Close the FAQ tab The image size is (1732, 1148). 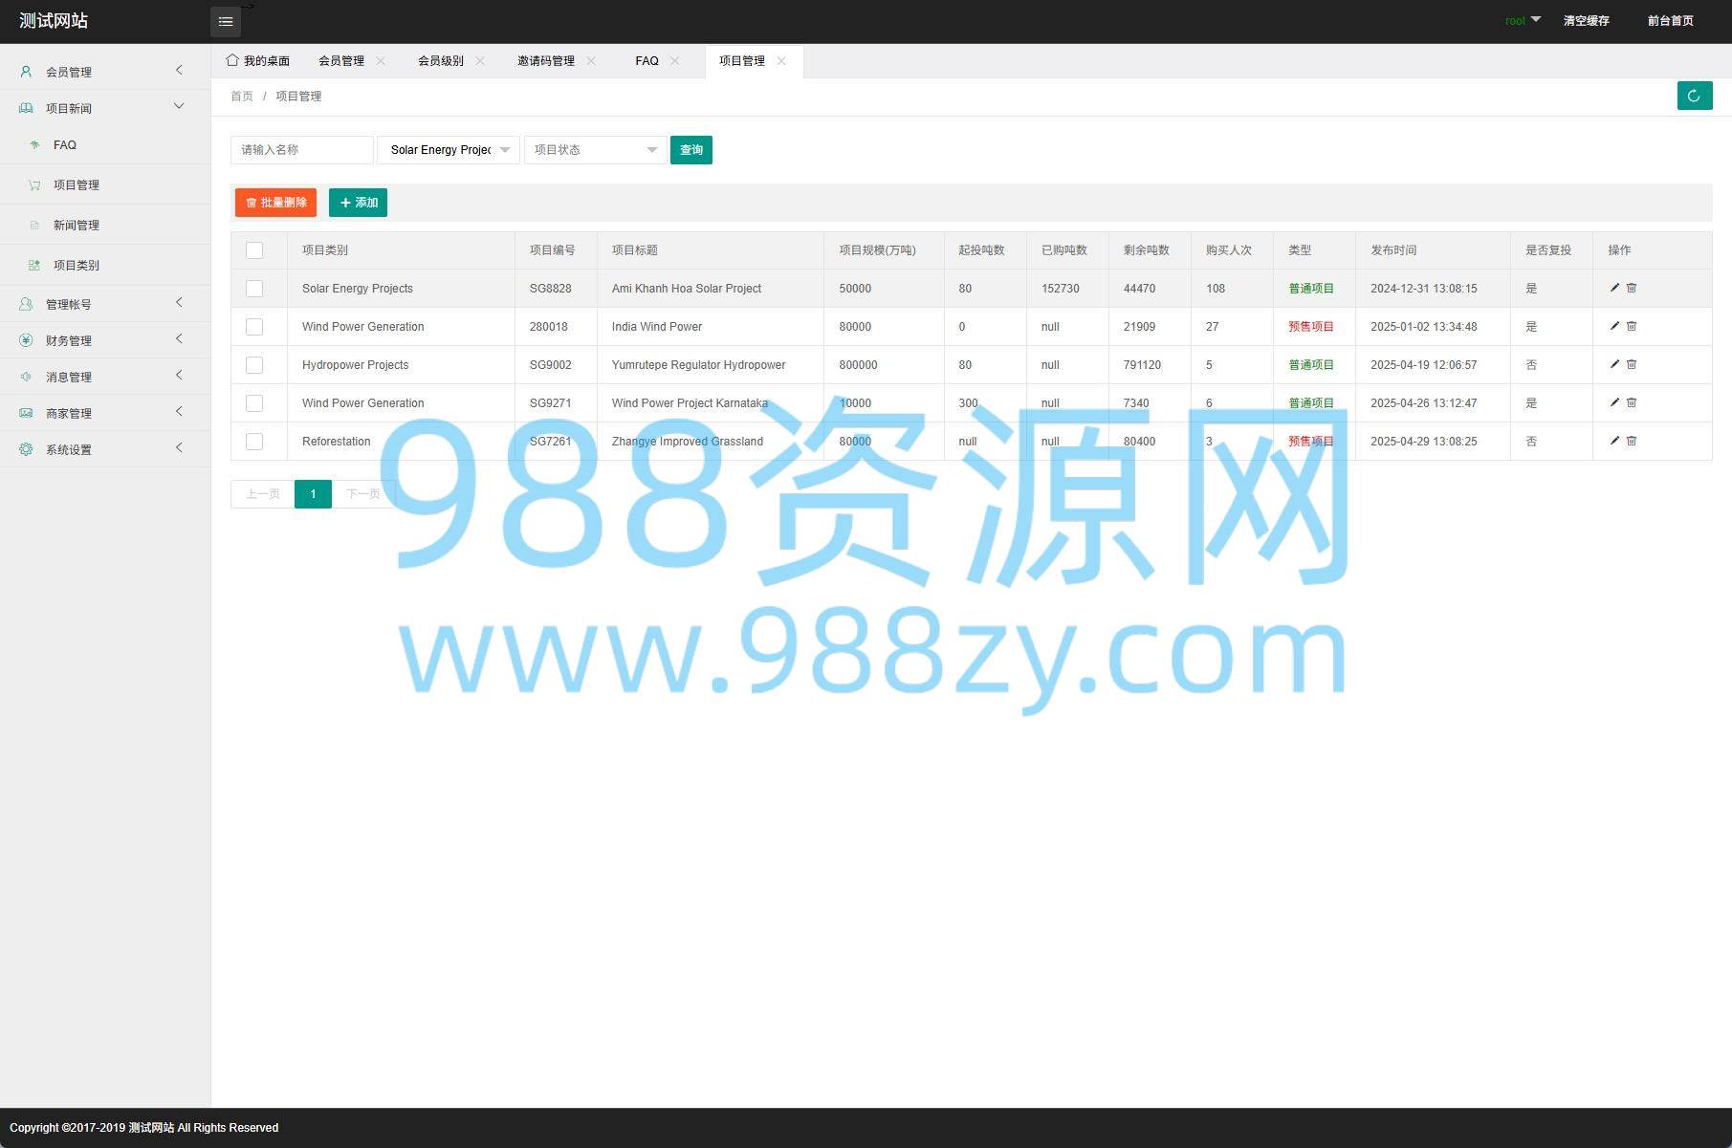point(675,61)
